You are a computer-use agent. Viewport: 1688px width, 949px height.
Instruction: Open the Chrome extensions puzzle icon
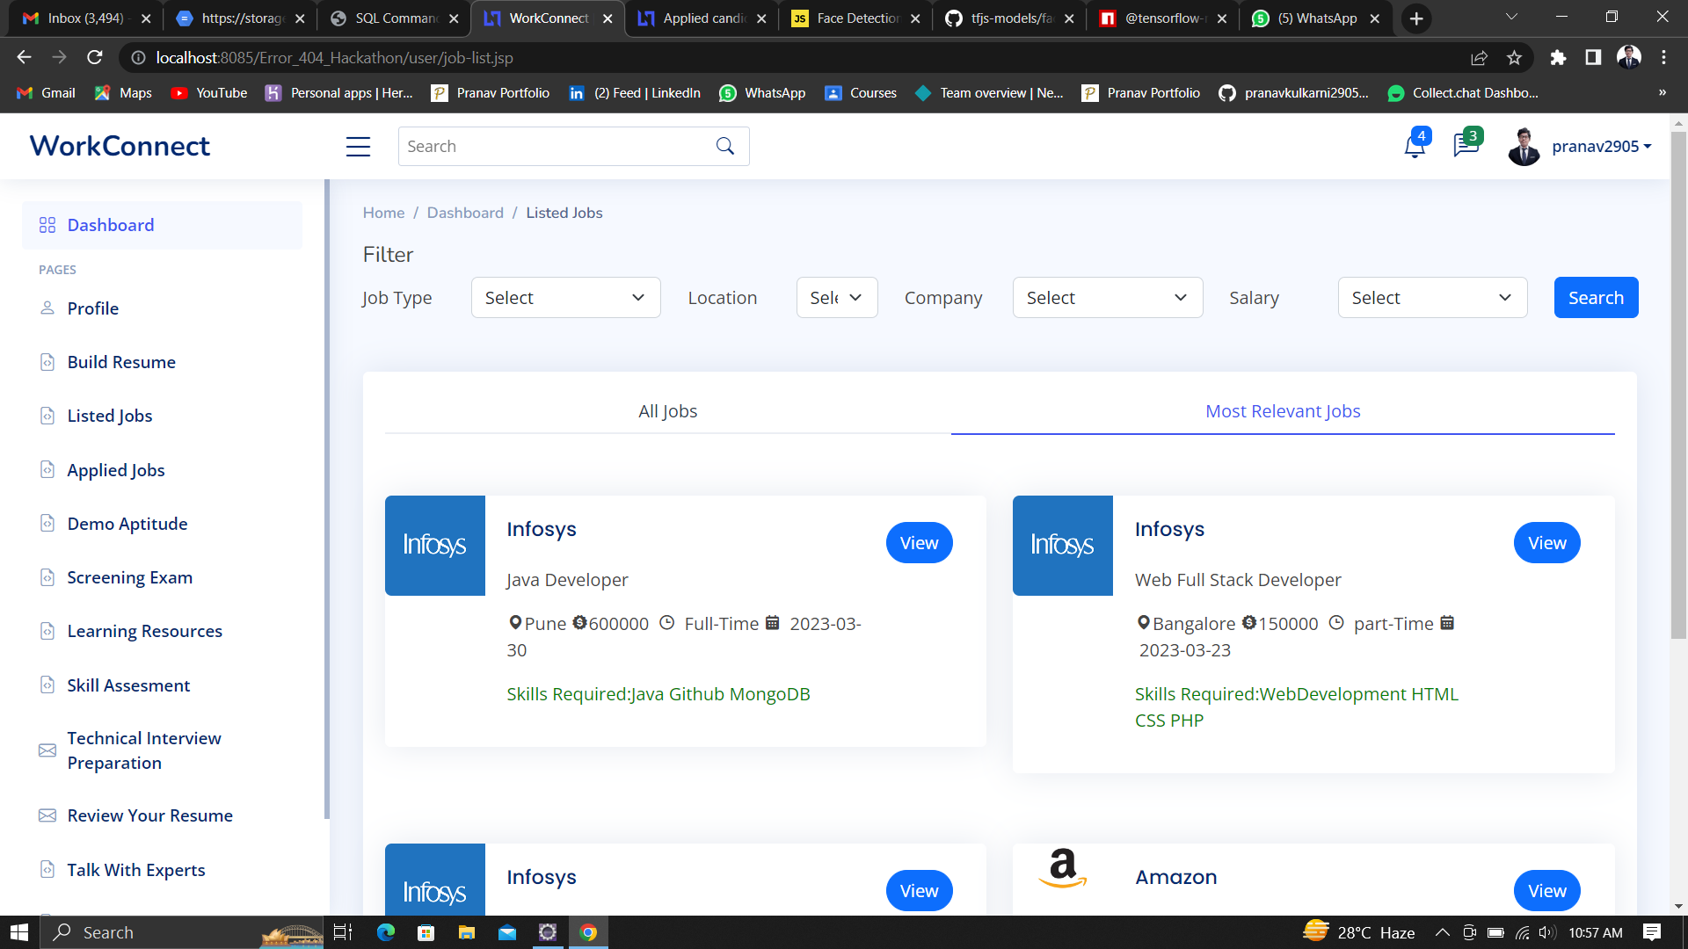coord(1558,58)
